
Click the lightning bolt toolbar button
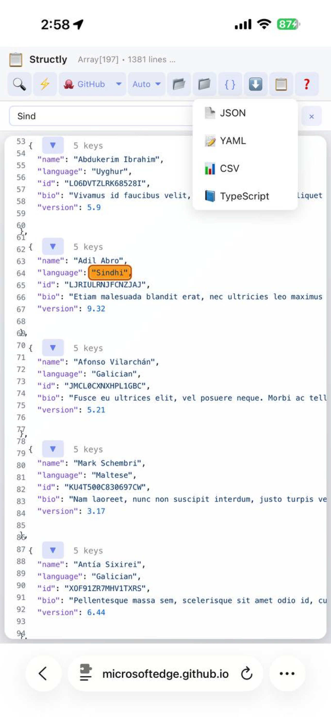45,84
